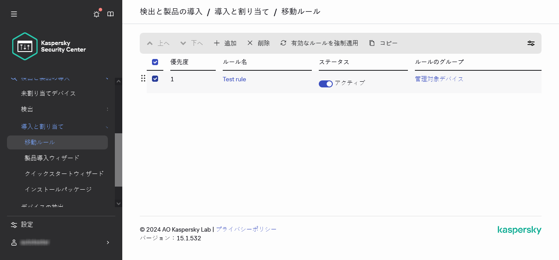
Task: Expand the 検出 sidebar section
Action: (27, 109)
